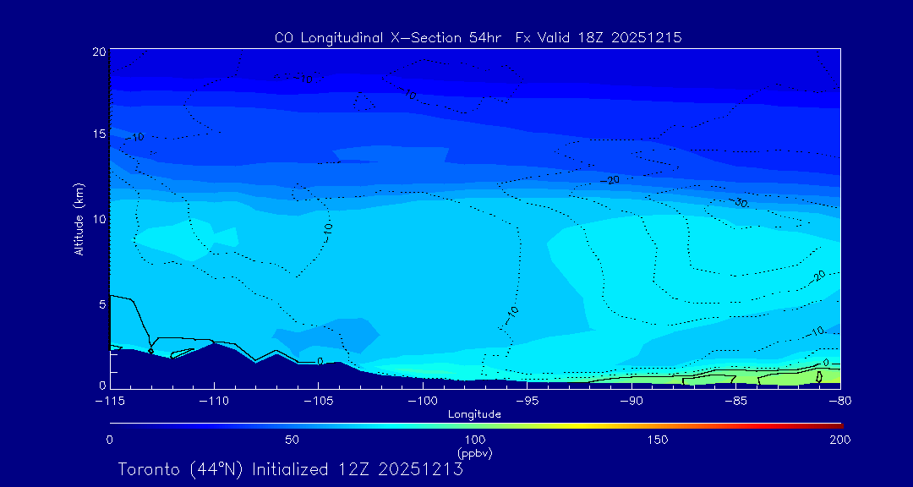913x487 pixels.
Task: Click the colorbar label 0
Action: click(109, 440)
